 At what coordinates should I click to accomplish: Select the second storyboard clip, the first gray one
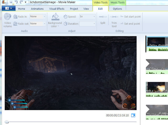[x=157, y=65]
